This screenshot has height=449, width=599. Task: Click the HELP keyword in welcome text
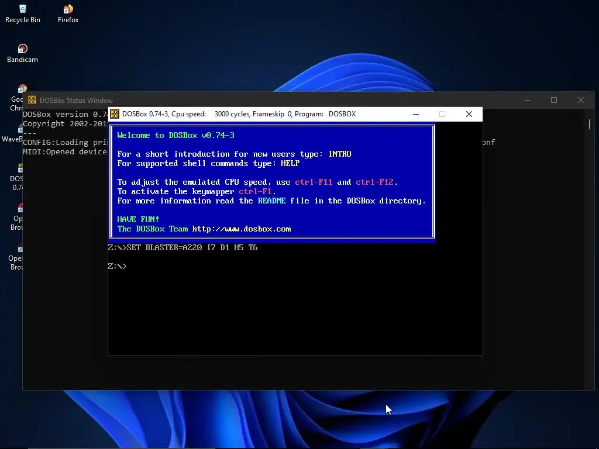(x=290, y=164)
